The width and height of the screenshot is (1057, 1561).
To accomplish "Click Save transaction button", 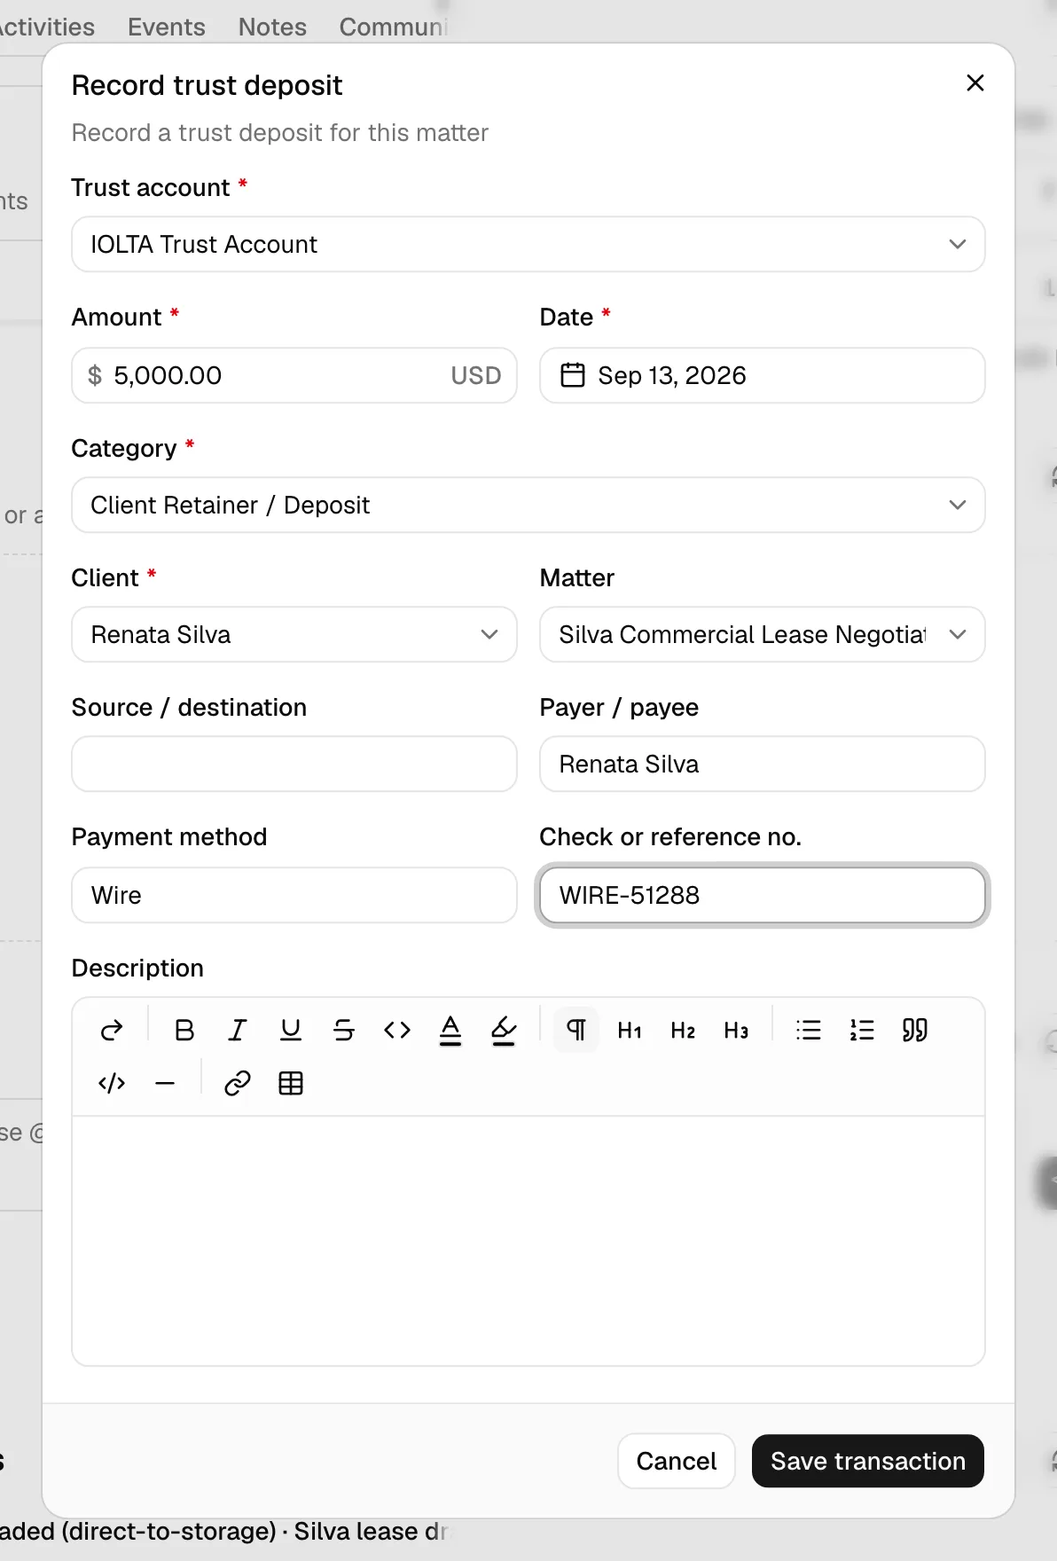I will pos(868,1461).
